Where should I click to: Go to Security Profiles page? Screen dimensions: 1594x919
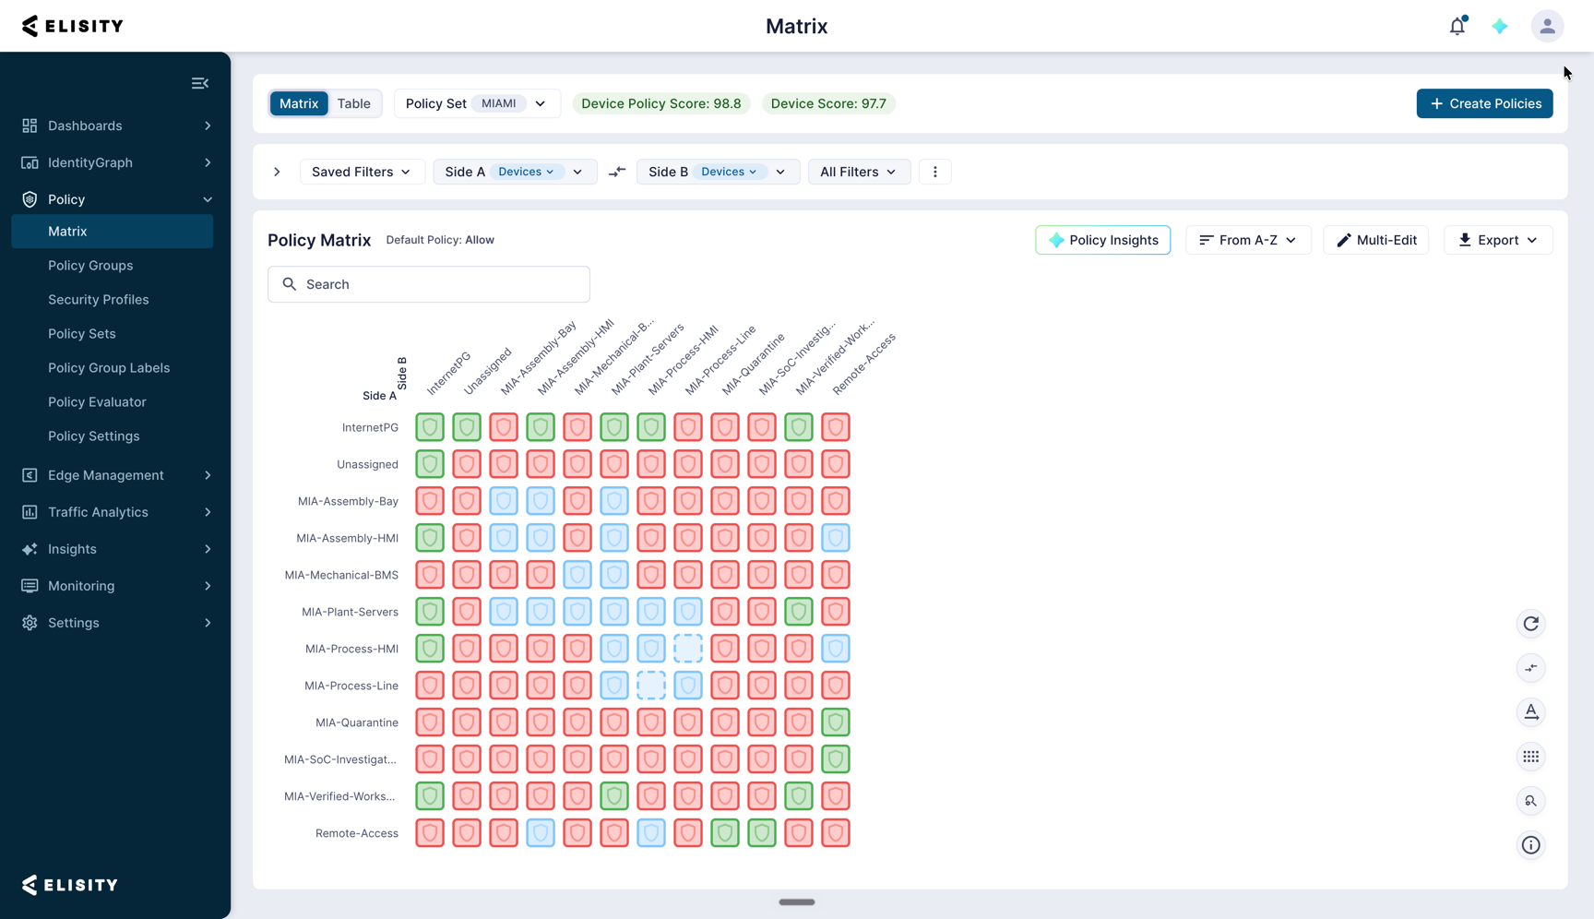coord(99,299)
